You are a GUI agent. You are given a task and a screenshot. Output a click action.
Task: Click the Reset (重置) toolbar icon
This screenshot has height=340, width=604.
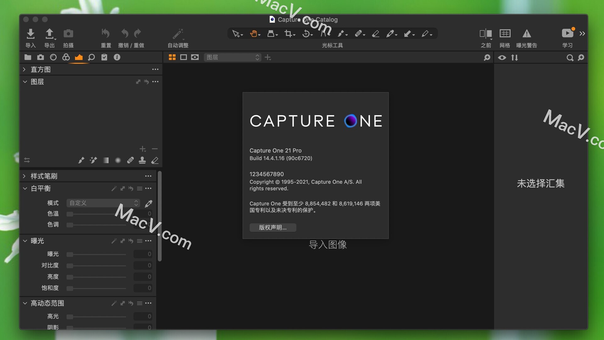[106, 33]
